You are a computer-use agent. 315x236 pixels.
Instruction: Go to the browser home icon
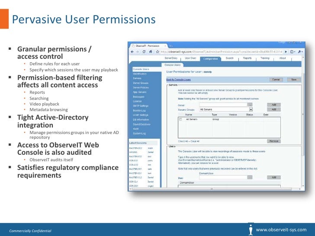coord(151,52)
